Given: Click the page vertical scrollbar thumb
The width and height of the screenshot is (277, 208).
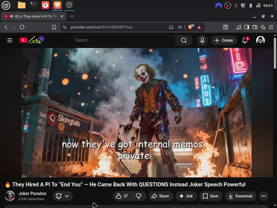Looking at the screenshot, I should (x=275, y=53).
